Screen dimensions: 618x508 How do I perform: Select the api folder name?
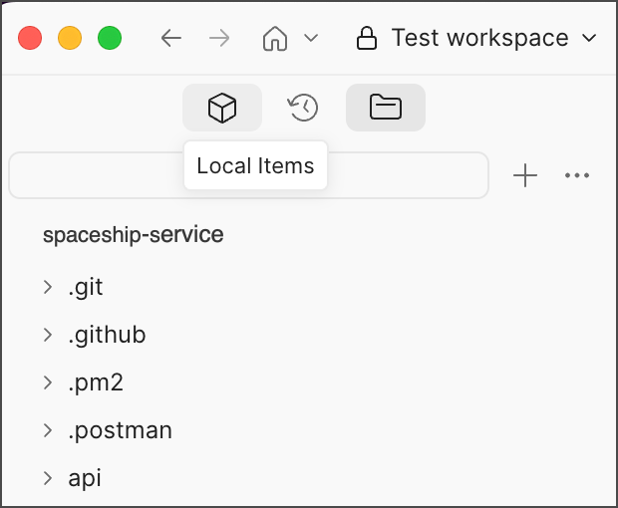(x=85, y=478)
